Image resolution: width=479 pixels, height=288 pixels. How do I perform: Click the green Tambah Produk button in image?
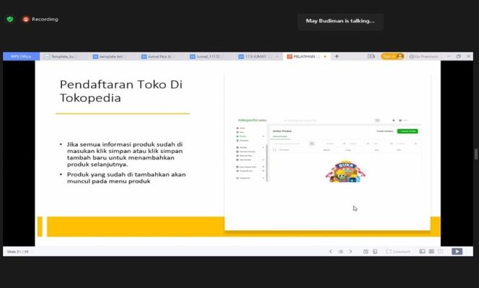tap(407, 131)
